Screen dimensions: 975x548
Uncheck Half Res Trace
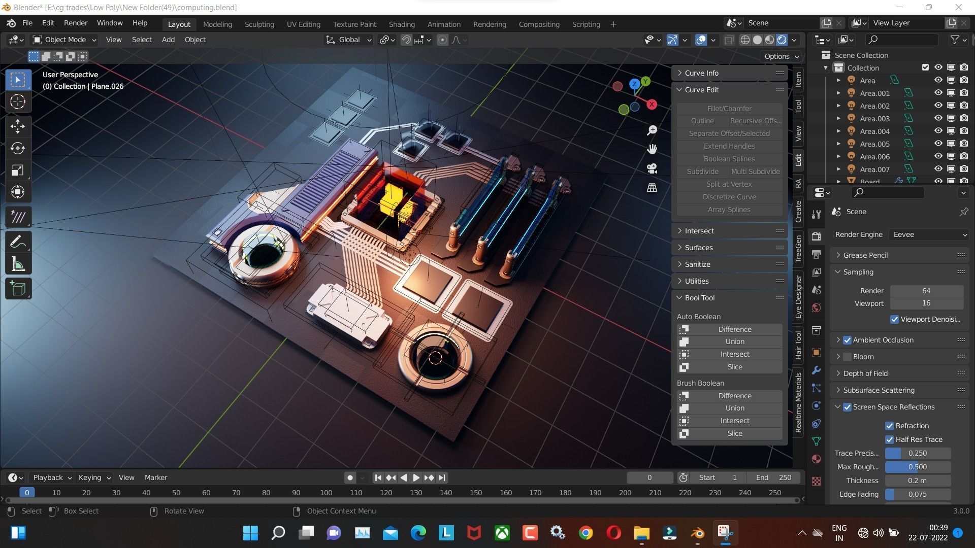pyautogui.click(x=889, y=439)
